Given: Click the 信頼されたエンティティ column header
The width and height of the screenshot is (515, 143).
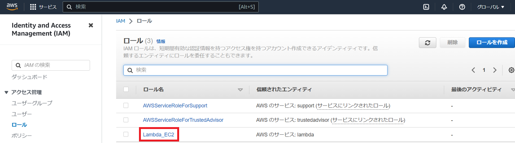Looking at the screenshot, I should 284,90.
